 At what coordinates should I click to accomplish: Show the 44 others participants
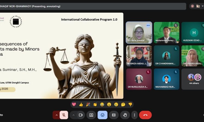[193, 79]
